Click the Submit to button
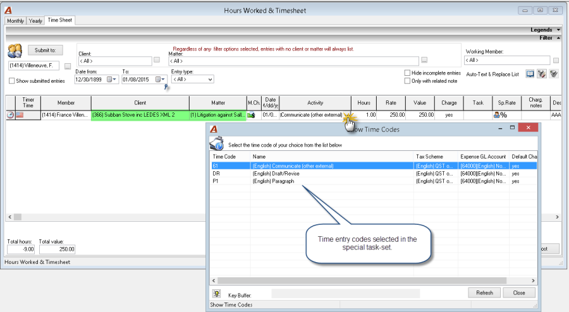Viewport: 569px width, 312px height. tap(46, 50)
